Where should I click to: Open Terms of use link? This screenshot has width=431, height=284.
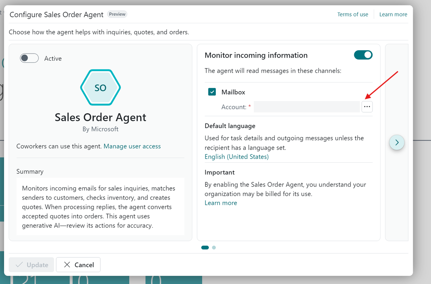click(x=353, y=14)
